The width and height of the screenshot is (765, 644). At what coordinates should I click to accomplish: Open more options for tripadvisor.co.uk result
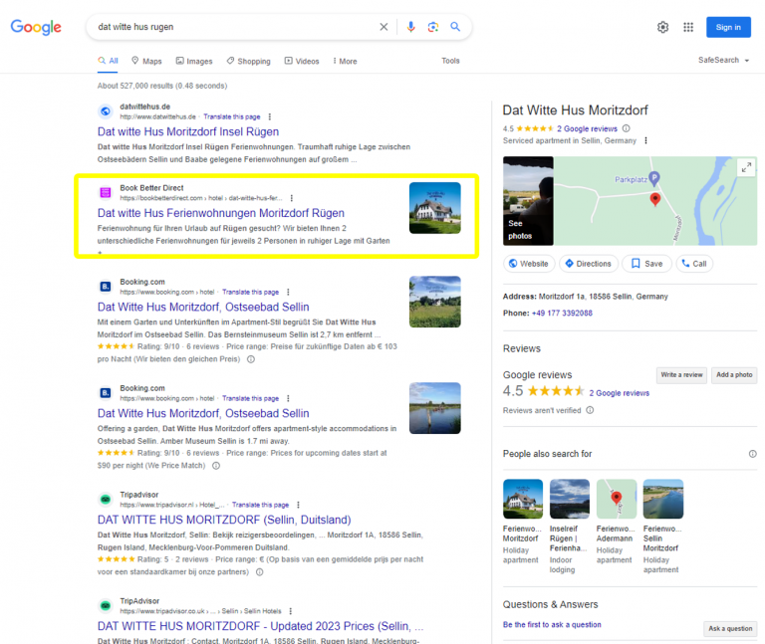(x=291, y=611)
